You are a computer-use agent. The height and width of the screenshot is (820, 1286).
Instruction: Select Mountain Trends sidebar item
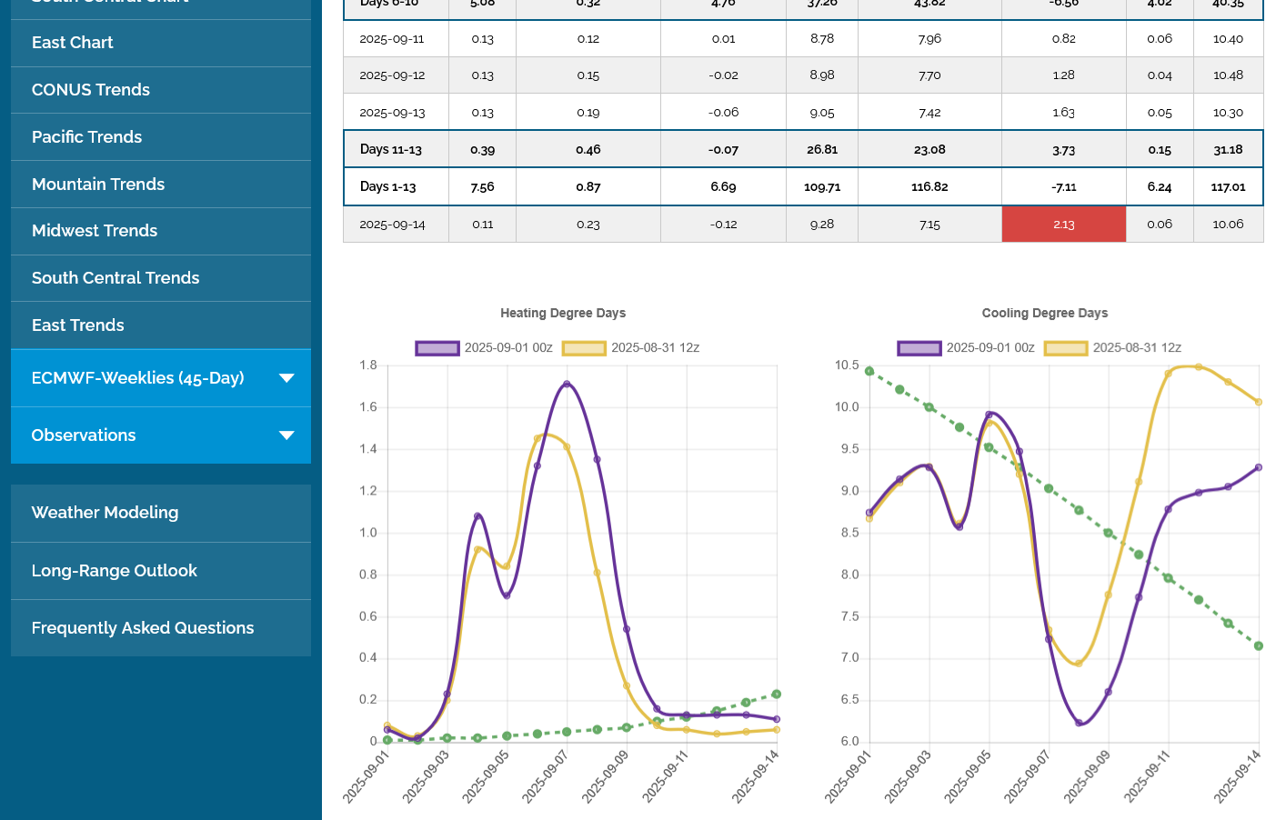click(98, 185)
